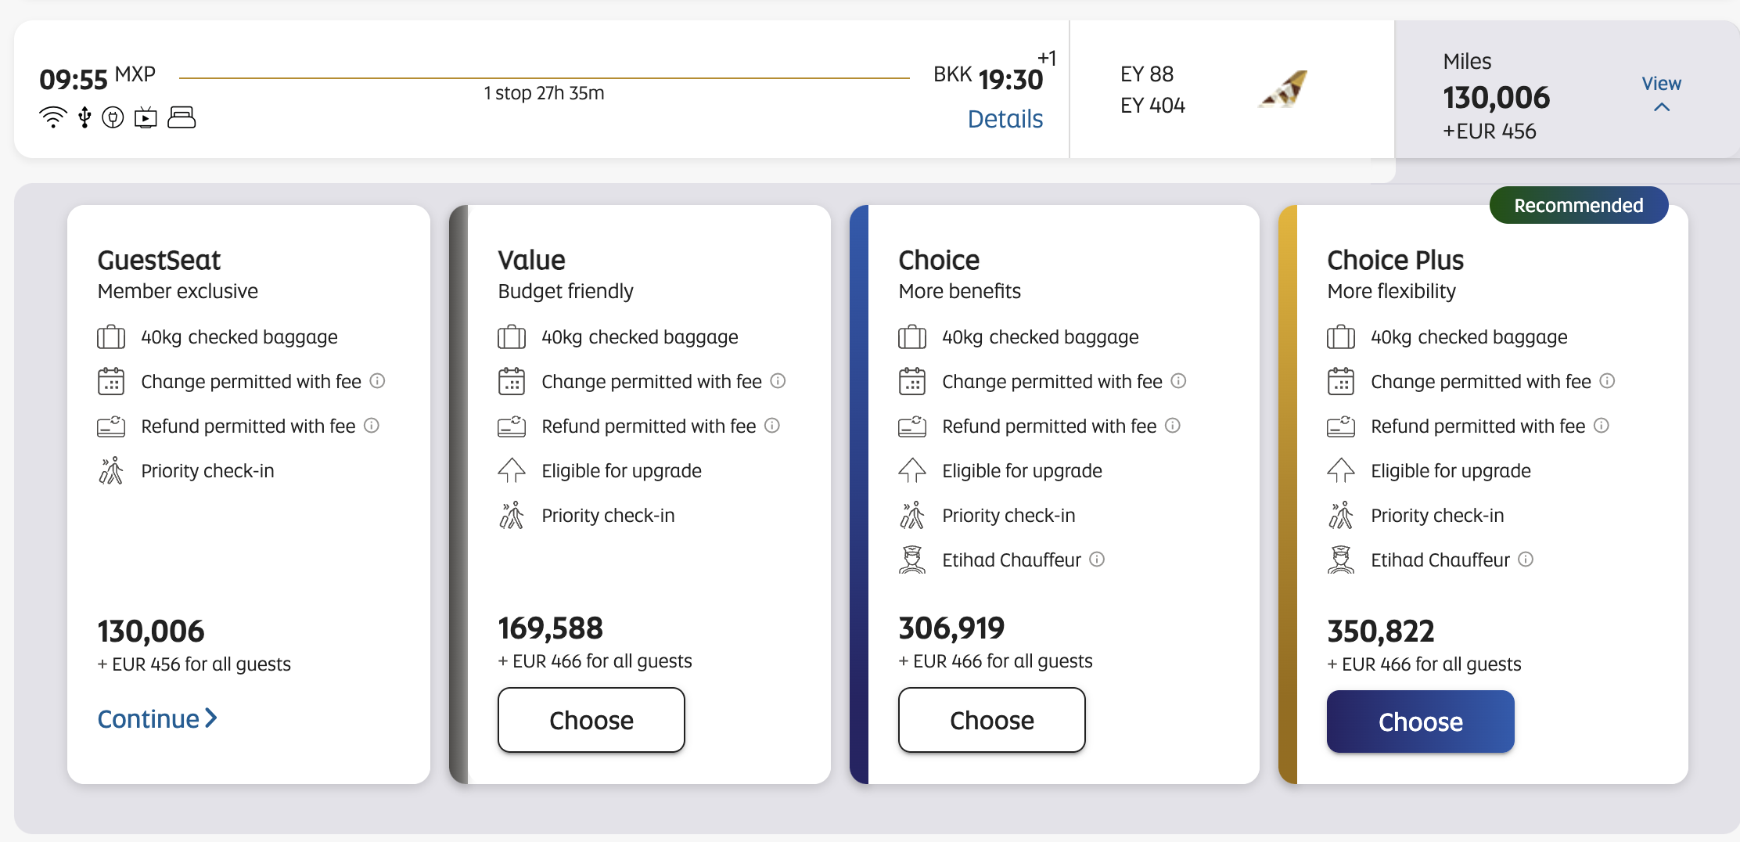1740x842 pixels.
Task: Click arrival time 19:30
Action: click(x=1011, y=80)
